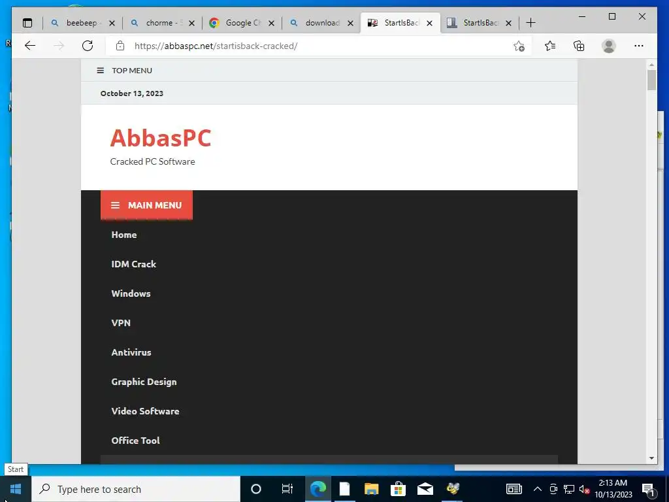Open Cortana from the taskbar
The width and height of the screenshot is (669, 502).
tap(256, 489)
